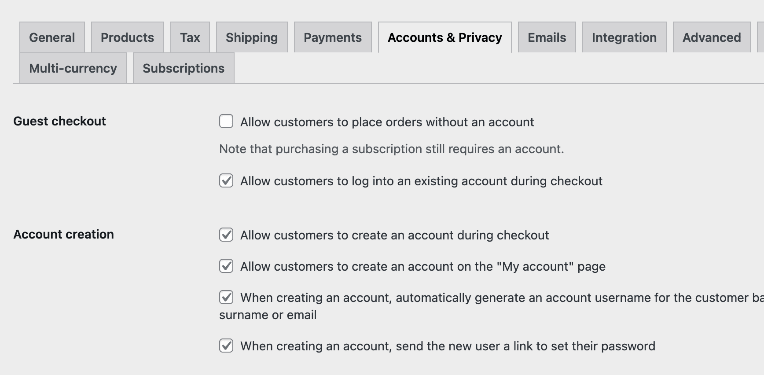Uncheck send new user password link option
The width and height of the screenshot is (764, 375).
coord(226,346)
